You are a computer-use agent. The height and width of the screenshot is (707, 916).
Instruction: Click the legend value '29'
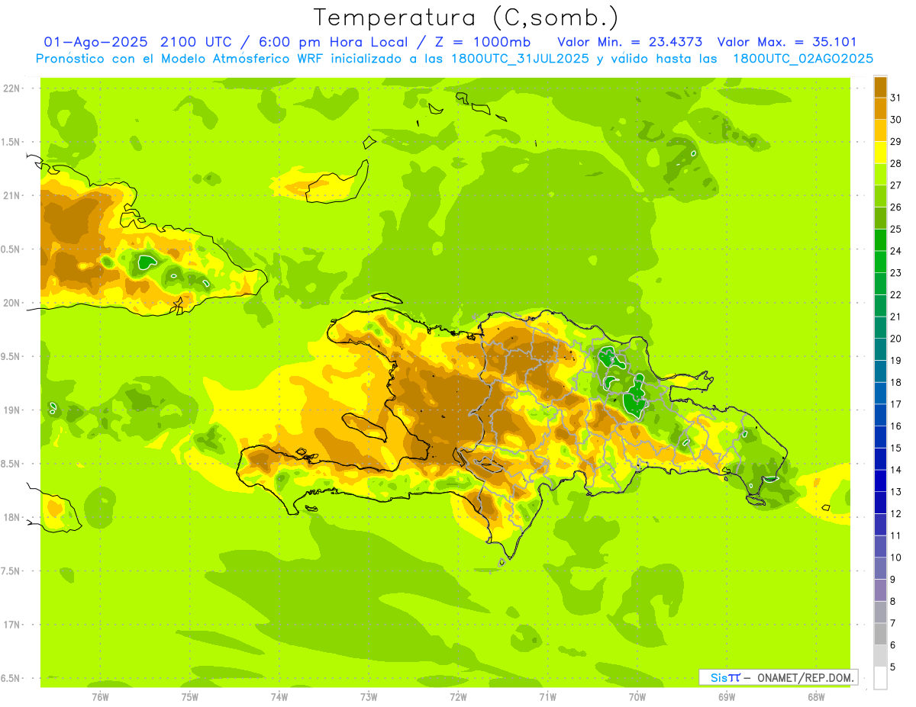(x=896, y=142)
